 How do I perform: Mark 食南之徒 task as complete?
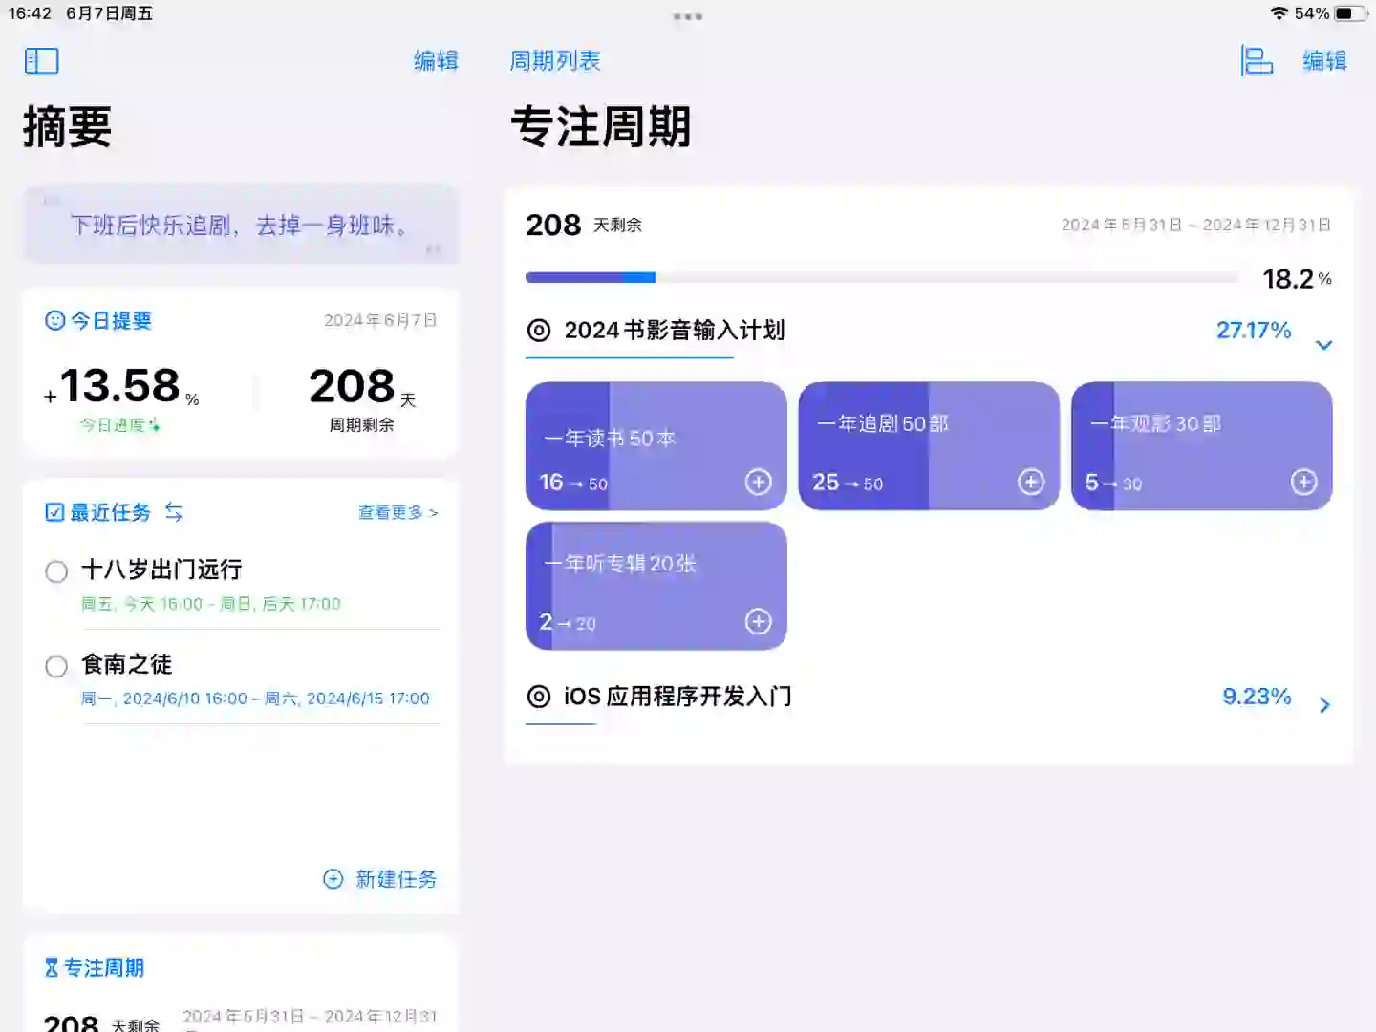tap(55, 666)
